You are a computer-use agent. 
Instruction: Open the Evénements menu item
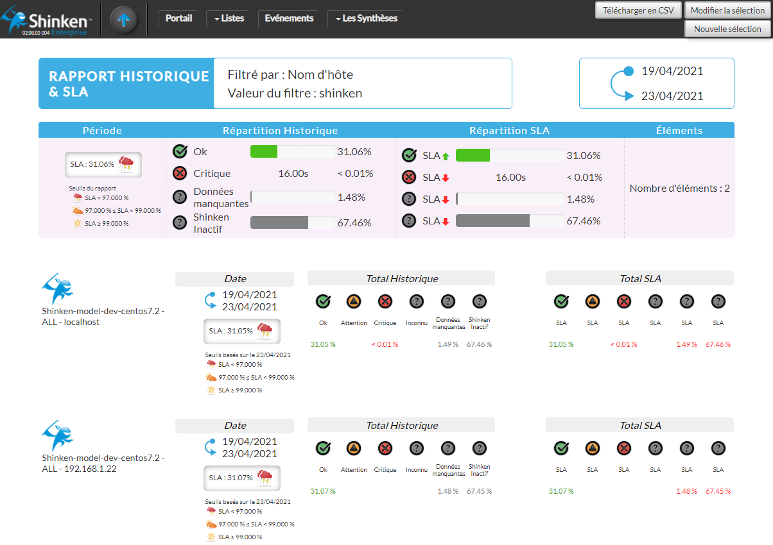tap(289, 19)
